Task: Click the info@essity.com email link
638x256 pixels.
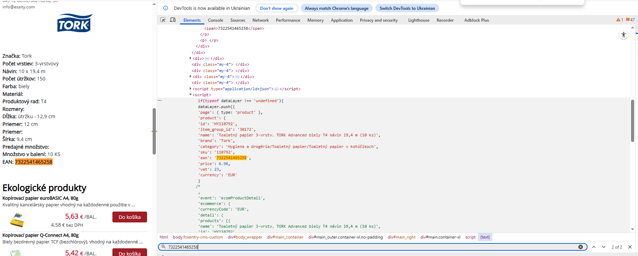Action: click(x=19, y=7)
